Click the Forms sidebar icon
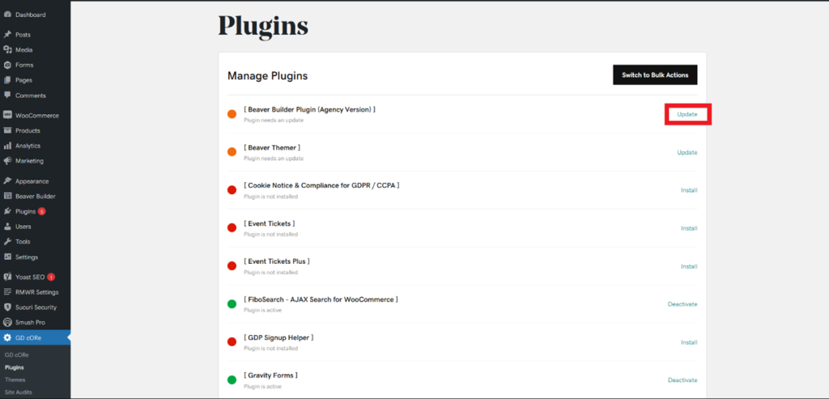The height and width of the screenshot is (399, 829). 7,65
